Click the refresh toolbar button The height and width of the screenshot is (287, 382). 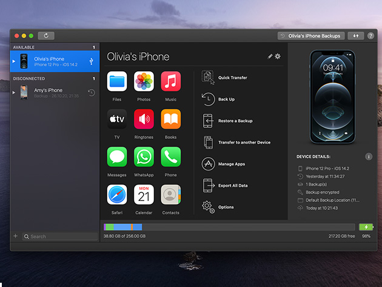click(46, 36)
